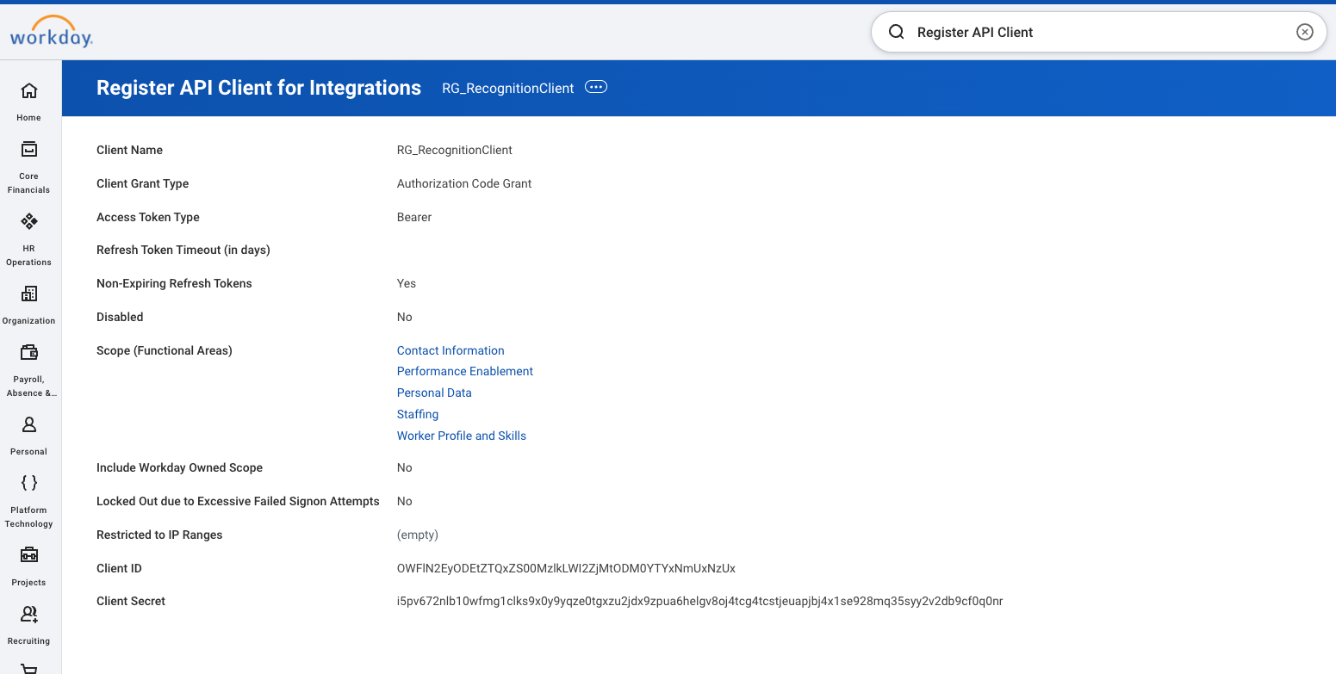1336x674 pixels.
Task: Clear the search field text
Action: click(1305, 32)
